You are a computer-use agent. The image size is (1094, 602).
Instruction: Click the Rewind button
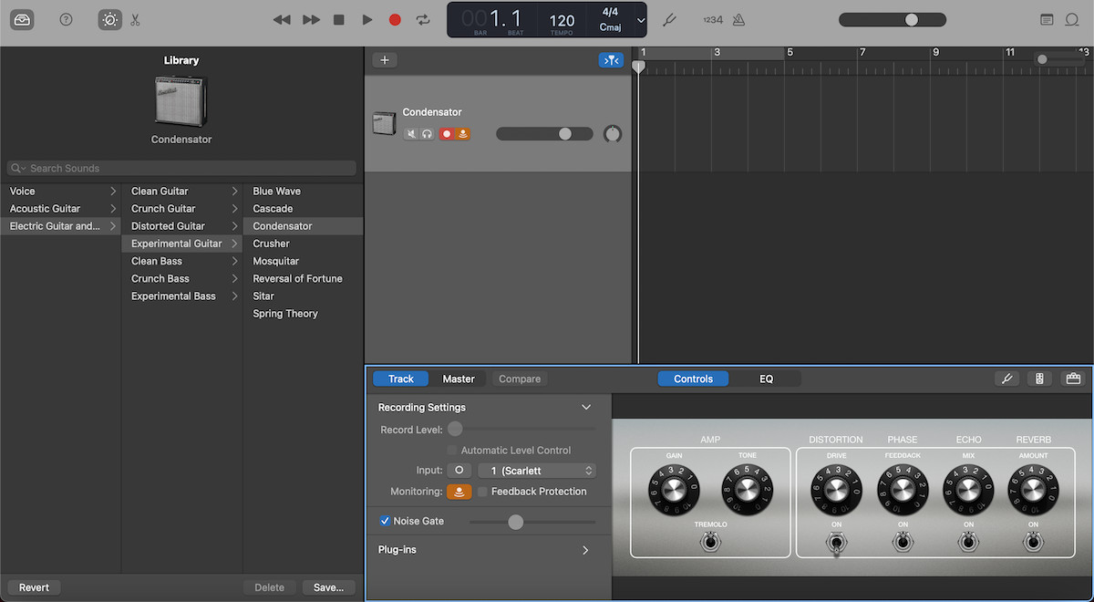tap(282, 19)
